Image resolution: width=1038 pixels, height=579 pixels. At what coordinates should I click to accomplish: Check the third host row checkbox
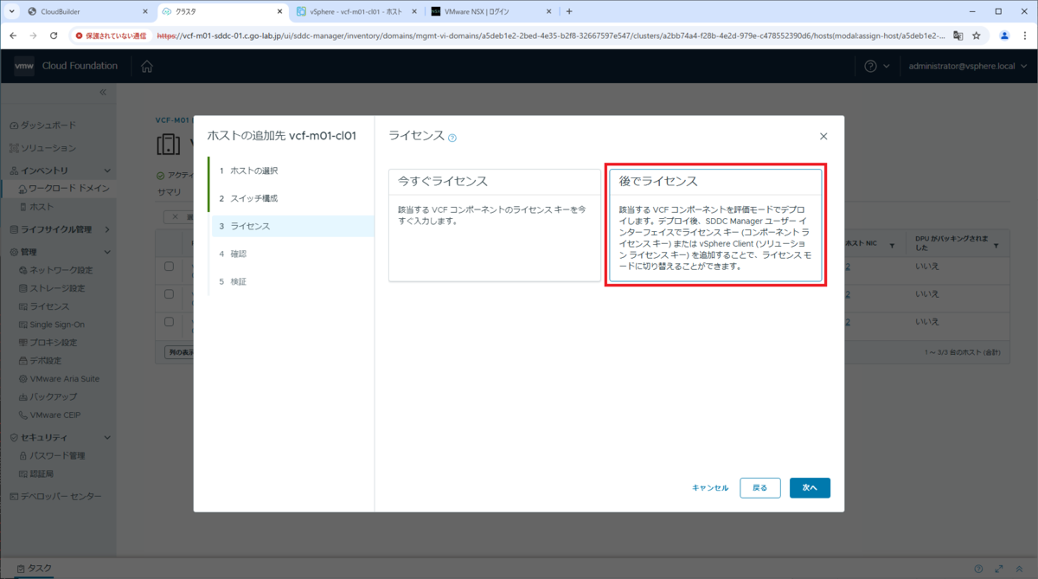[170, 322]
